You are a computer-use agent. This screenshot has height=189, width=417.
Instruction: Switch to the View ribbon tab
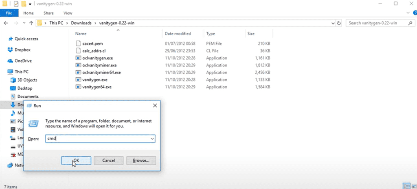(68, 13)
